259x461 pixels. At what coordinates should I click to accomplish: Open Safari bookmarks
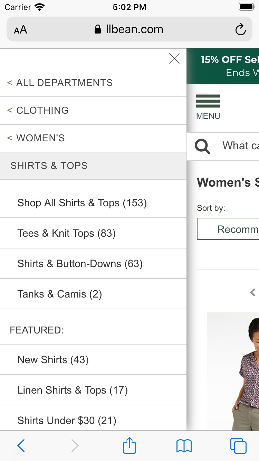[x=184, y=446]
